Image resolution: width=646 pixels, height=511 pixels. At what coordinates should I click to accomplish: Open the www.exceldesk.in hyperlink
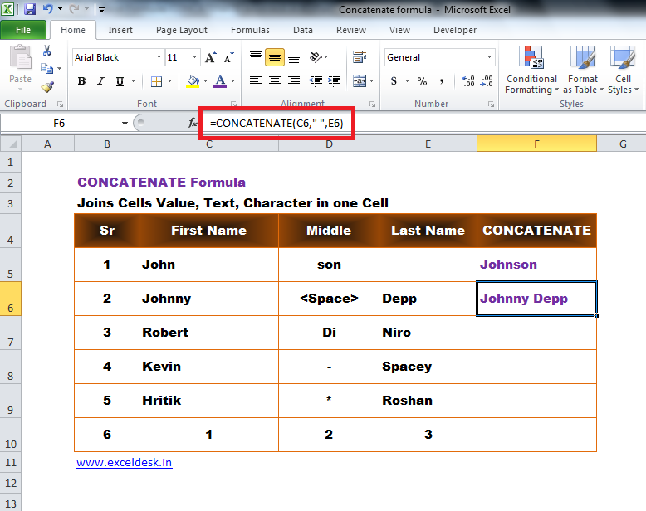coord(124,462)
